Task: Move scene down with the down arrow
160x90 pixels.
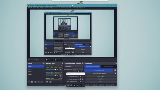Action: (42, 82)
